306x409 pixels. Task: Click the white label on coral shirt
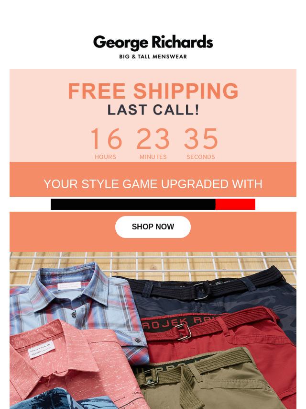tap(42, 349)
